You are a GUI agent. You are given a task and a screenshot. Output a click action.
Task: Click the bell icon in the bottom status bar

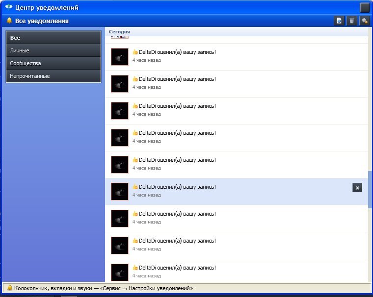(x=9, y=288)
